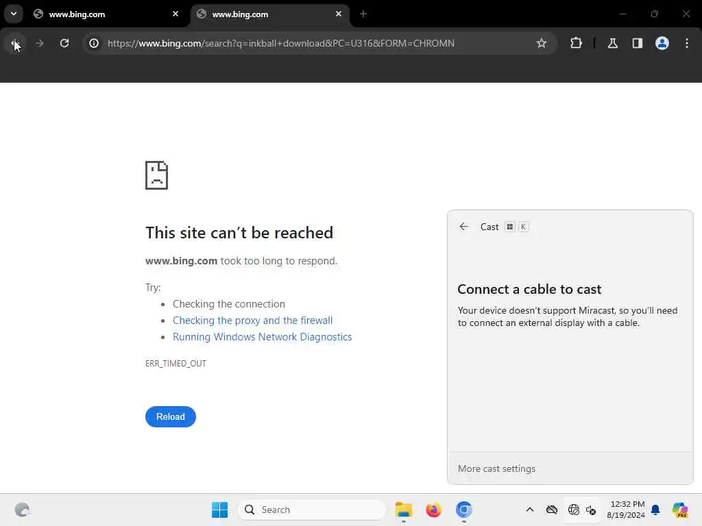Select the second www.bing.com tab
This screenshot has width=702, height=526.
[x=269, y=14]
